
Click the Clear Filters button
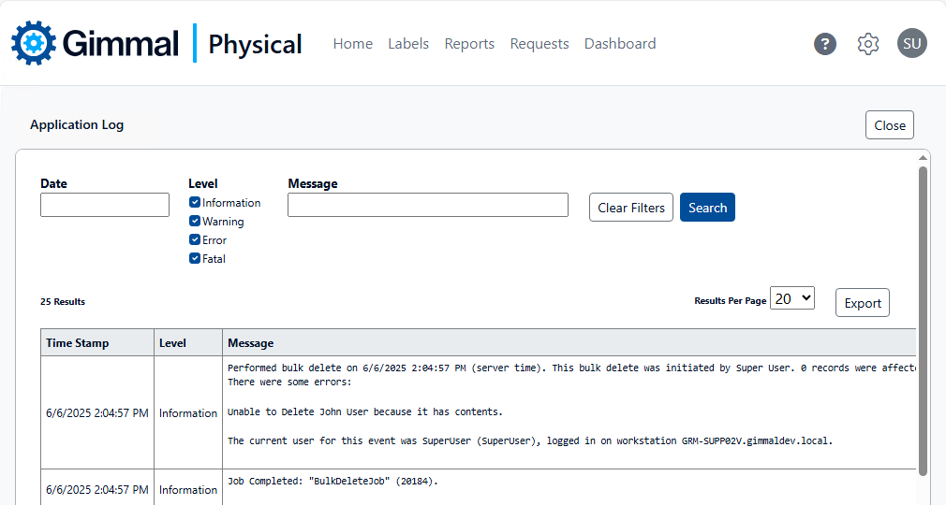[631, 208]
